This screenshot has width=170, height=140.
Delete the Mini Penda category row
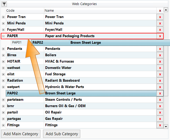coord(160,23)
